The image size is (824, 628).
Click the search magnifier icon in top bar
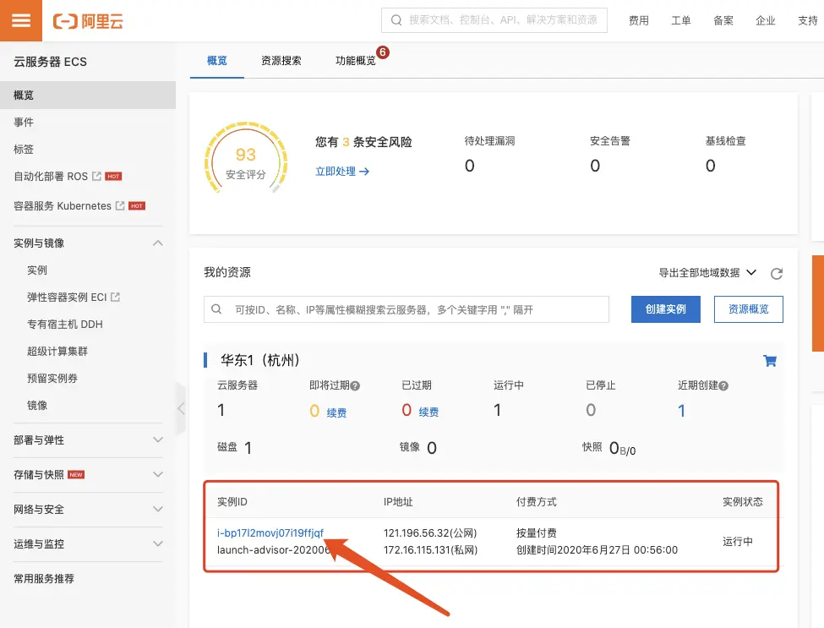(396, 20)
